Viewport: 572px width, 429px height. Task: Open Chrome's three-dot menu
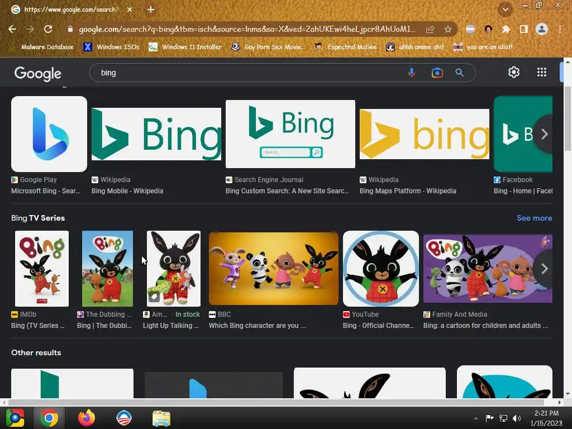(560, 29)
